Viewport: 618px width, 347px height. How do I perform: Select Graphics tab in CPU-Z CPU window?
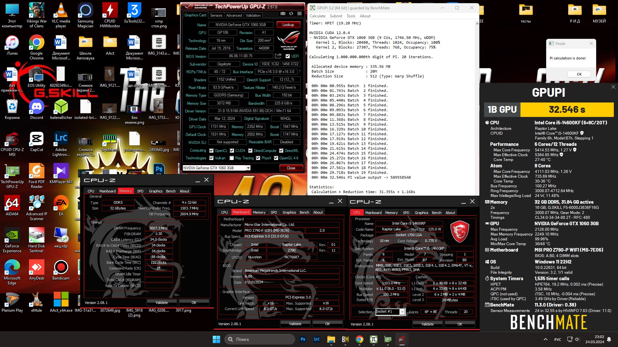tap(421, 213)
